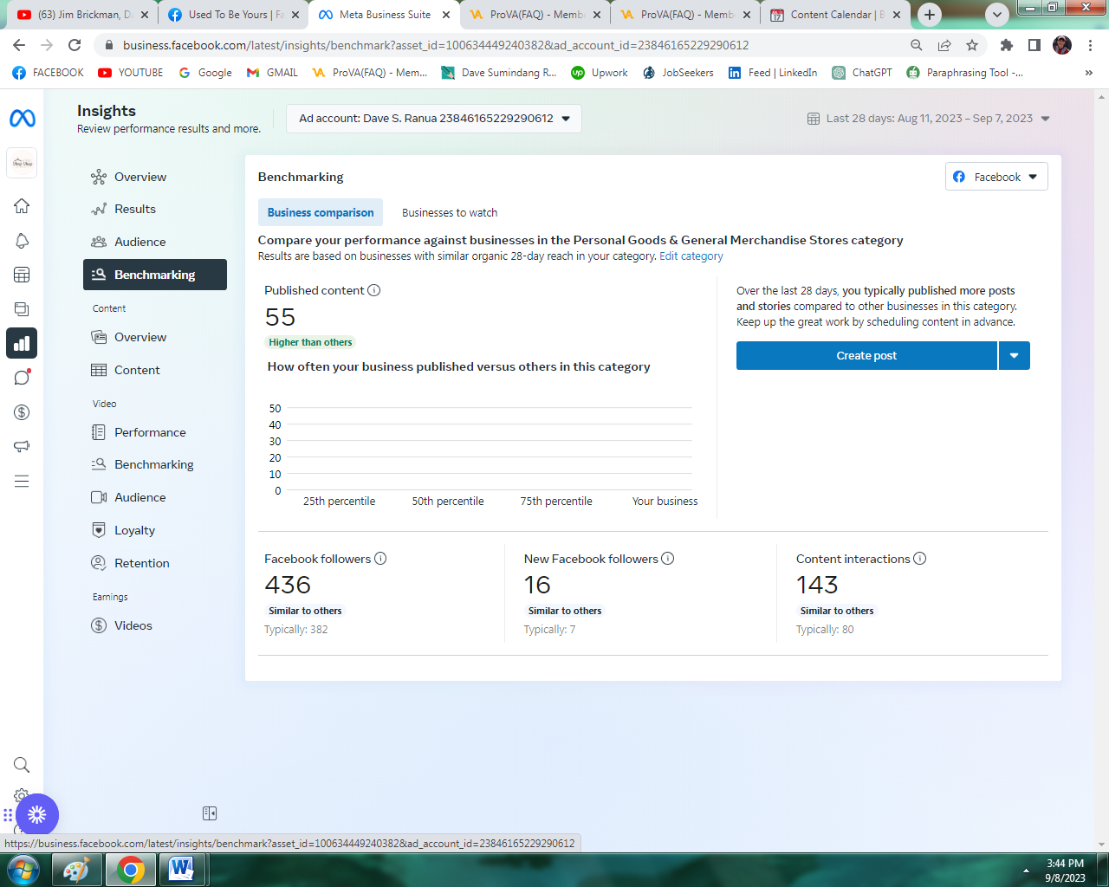Collapse the Insights navigation panel icon
Image resolution: width=1109 pixels, height=887 pixels.
pyautogui.click(x=210, y=813)
